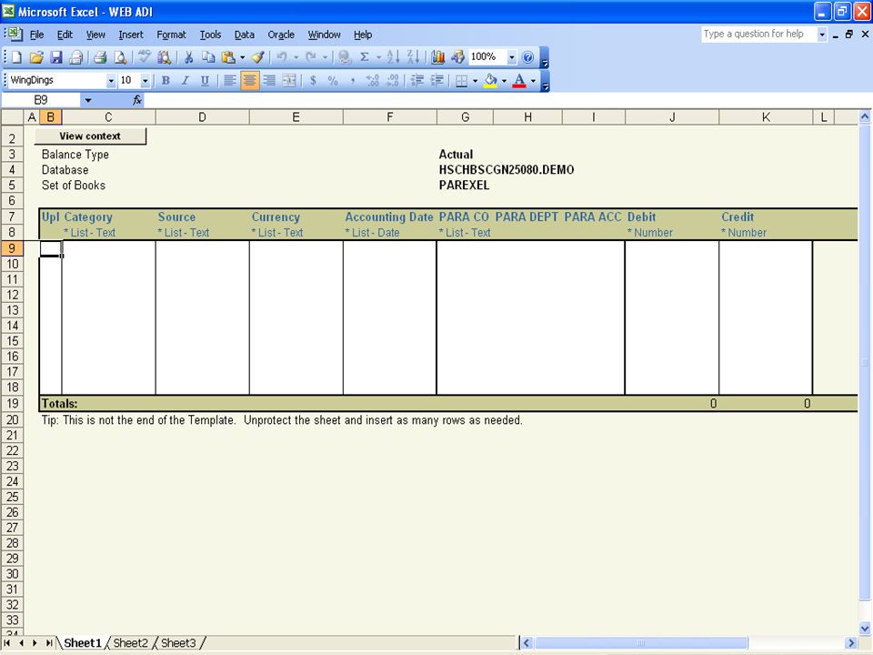Open the Edit menu

(x=65, y=35)
